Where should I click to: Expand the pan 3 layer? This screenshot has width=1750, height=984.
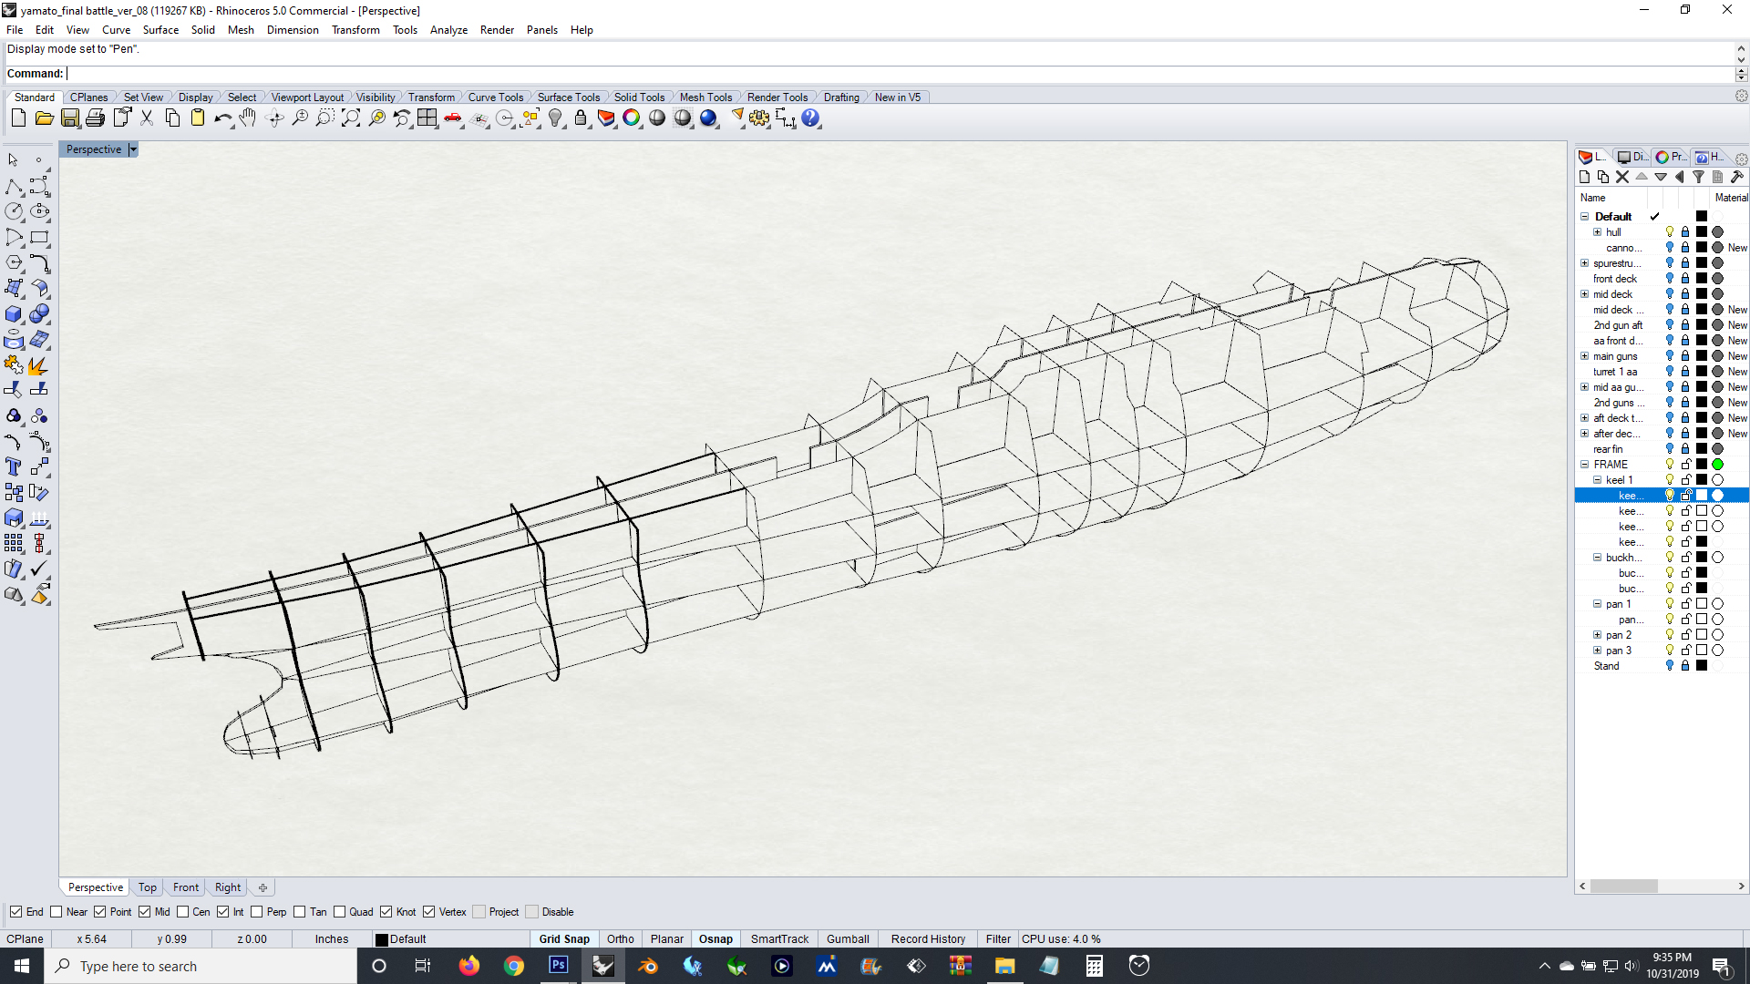pos(1598,651)
